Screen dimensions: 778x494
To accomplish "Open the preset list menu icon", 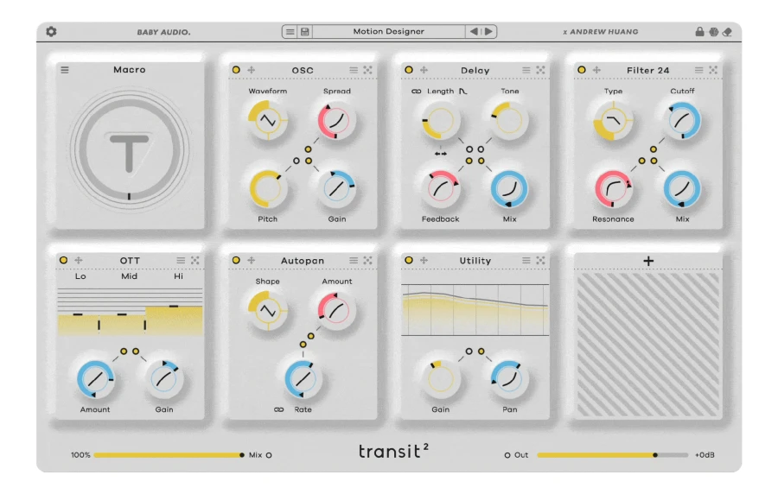I will click(x=290, y=32).
